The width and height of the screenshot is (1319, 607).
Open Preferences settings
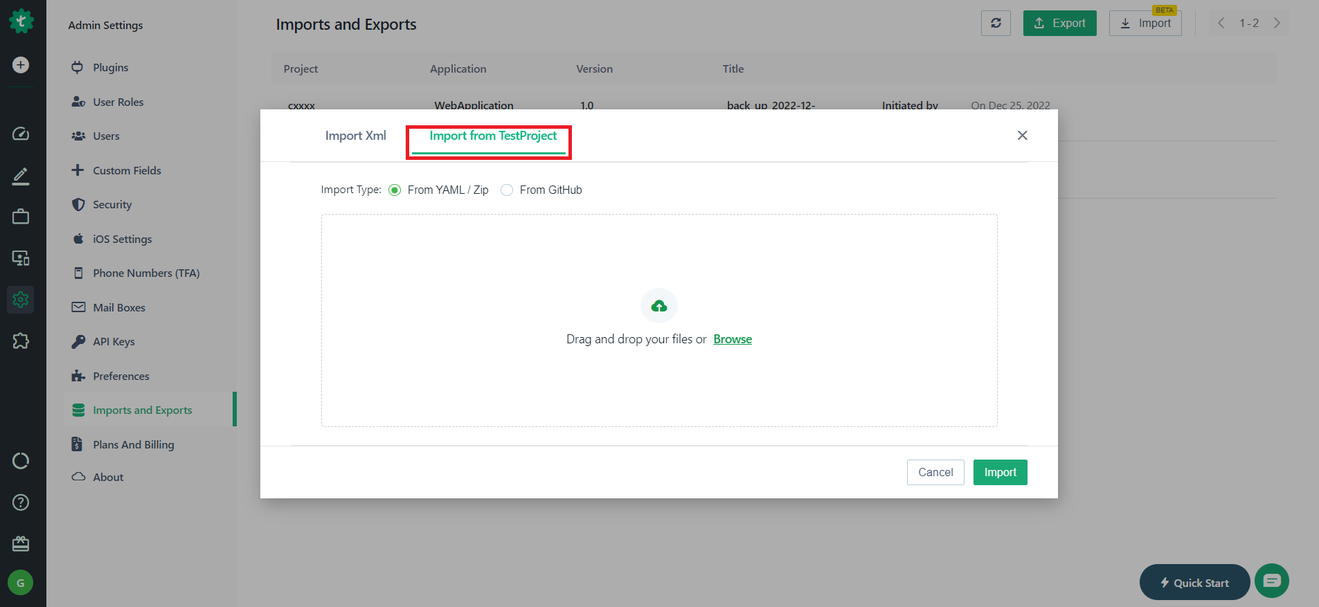(x=121, y=376)
